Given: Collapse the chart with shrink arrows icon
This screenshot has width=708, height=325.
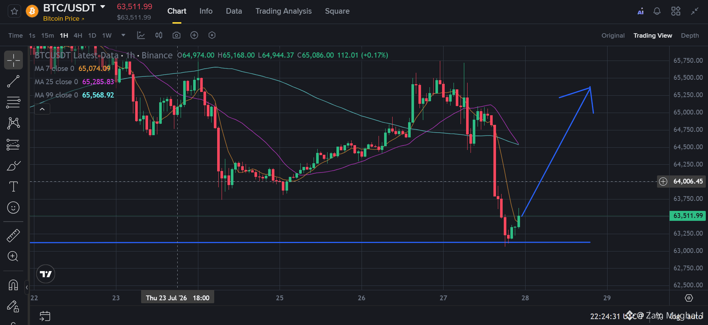Looking at the screenshot, I should click(x=695, y=11).
